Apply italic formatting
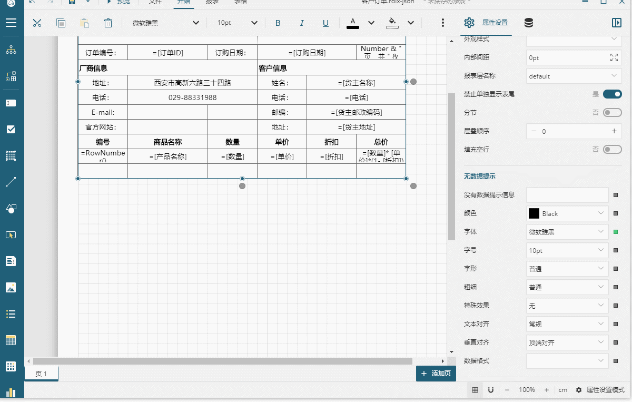The height and width of the screenshot is (402, 632). point(302,23)
